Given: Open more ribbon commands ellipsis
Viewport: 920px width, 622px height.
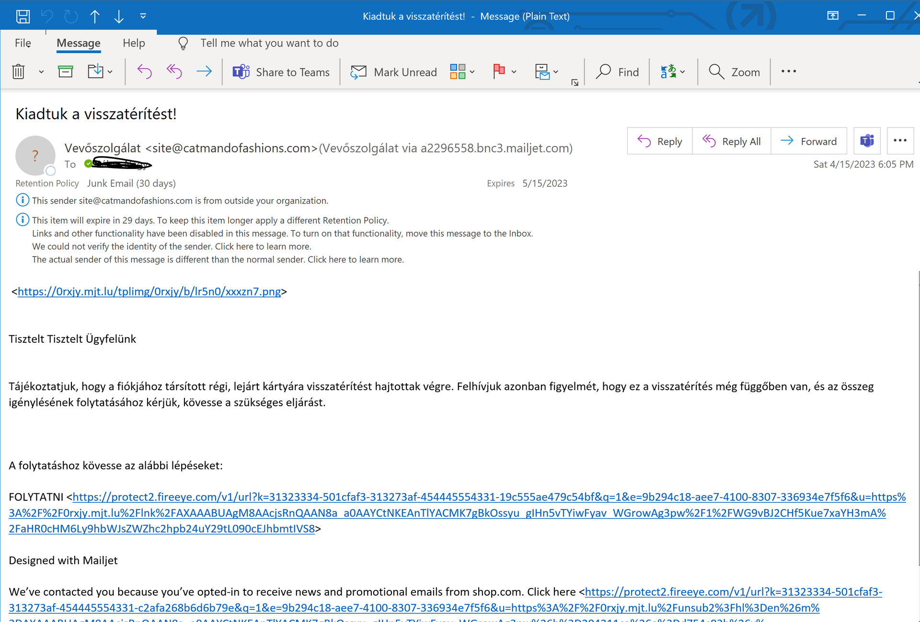Looking at the screenshot, I should click(x=788, y=71).
